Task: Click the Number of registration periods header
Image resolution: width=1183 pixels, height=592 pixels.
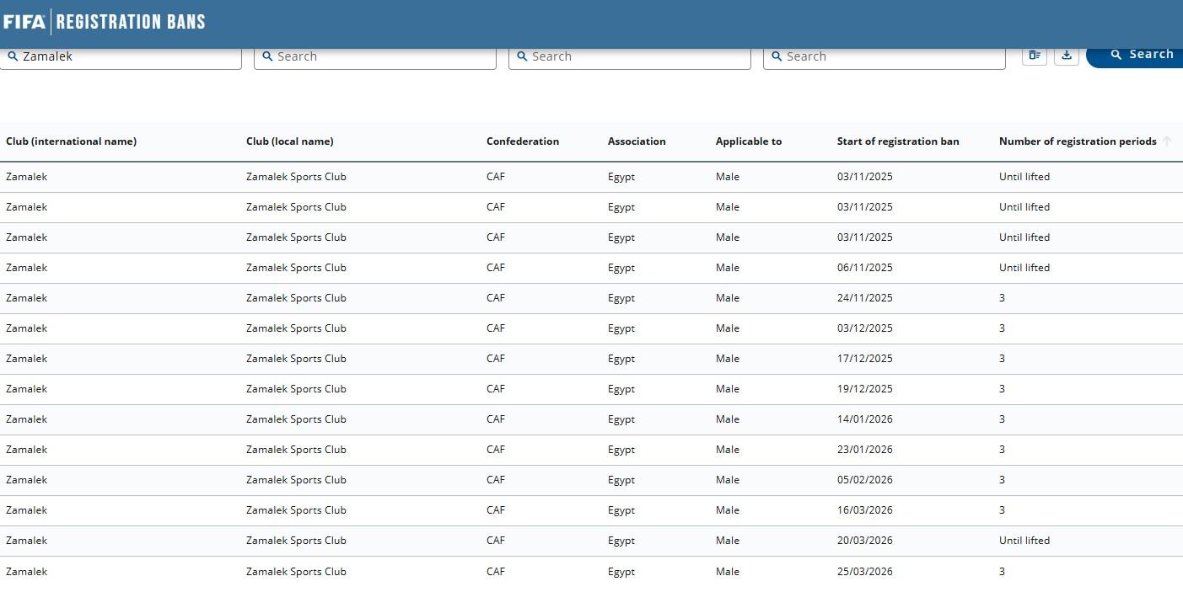Action: click(1077, 141)
